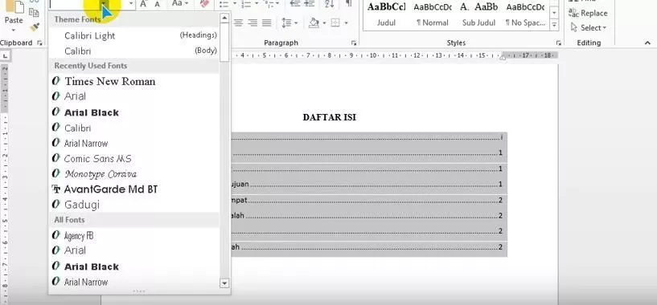Toggle Align Right paragraph alignment
Screen dimensions: 657x305
tap(253, 22)
